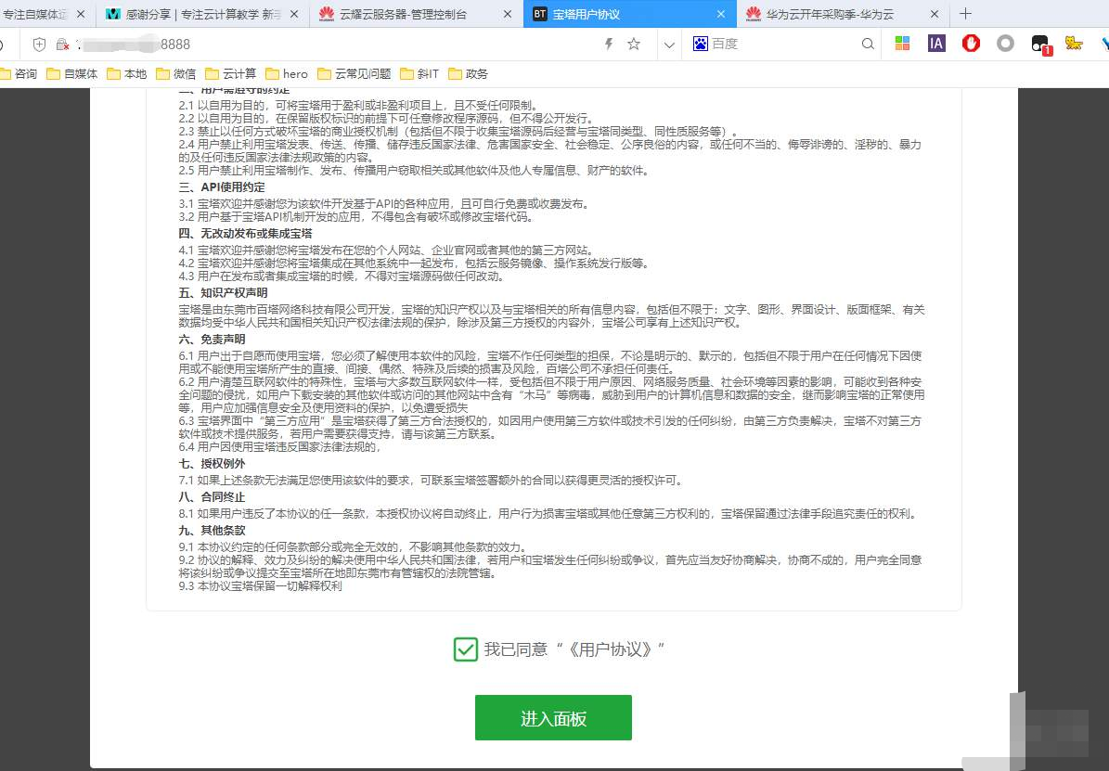Image resolution: width=1109 pixels, height=771 pixels.
Task: Close the 宝塔用户协议 tab
Action: 721,14
